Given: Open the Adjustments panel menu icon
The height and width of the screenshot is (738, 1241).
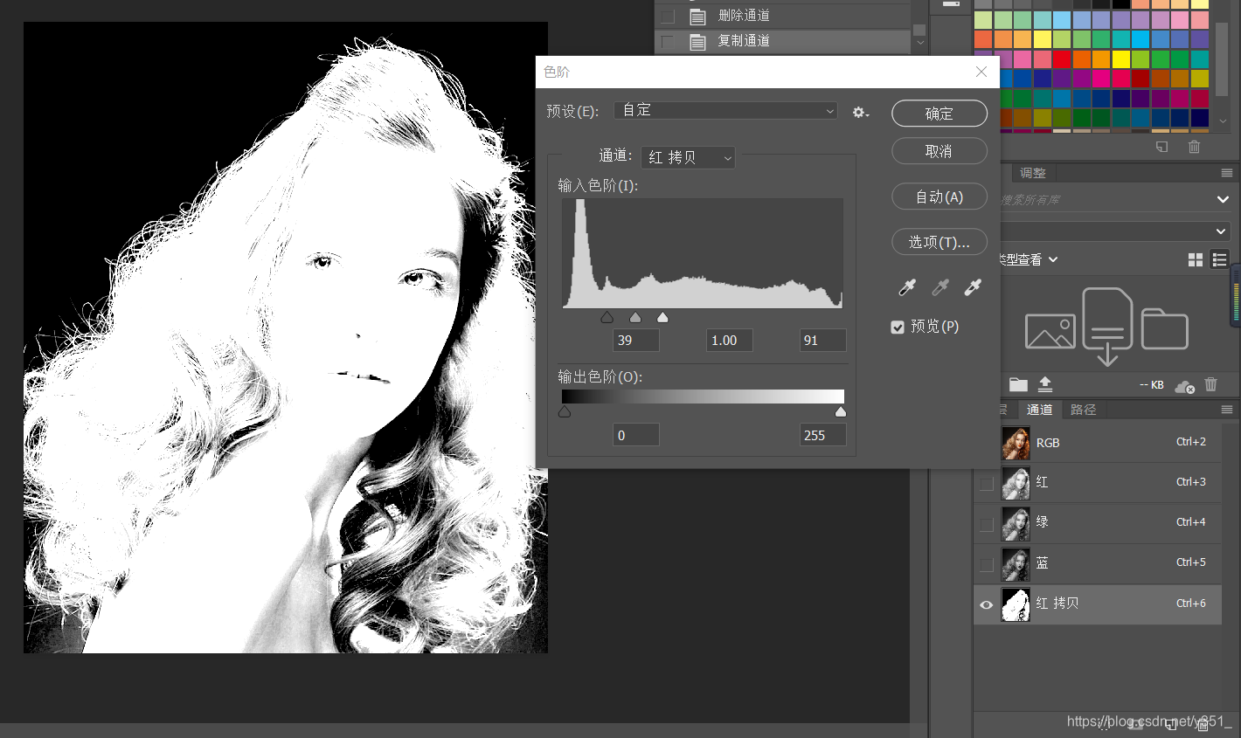Looking at the screenshot, I should 1226,173.
